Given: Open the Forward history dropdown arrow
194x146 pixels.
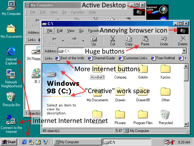Looking at the screenshot, I should click(x=83, y=41).
